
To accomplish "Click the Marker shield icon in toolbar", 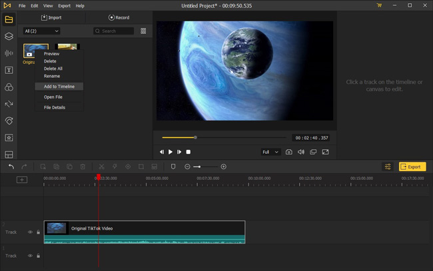I will pyautogui.click(x=173, y=166).
